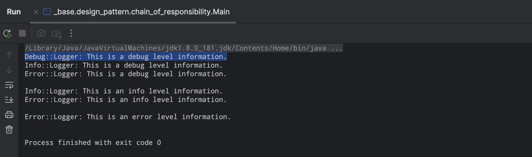Open the profiler gauge icon
Viewport: 532px width, 157px height.
(56, 34)
